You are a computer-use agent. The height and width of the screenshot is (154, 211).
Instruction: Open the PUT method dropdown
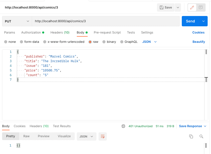(x=17, y=21)
